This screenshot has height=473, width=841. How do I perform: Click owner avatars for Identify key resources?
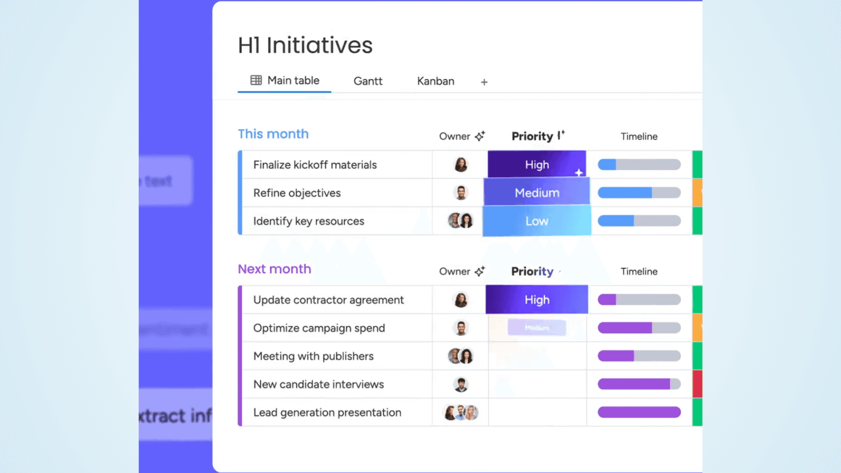tap(460, 221)
